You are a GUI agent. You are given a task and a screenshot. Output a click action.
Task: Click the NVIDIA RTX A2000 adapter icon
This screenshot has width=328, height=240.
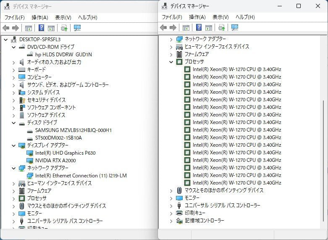[x=30, y=161]
